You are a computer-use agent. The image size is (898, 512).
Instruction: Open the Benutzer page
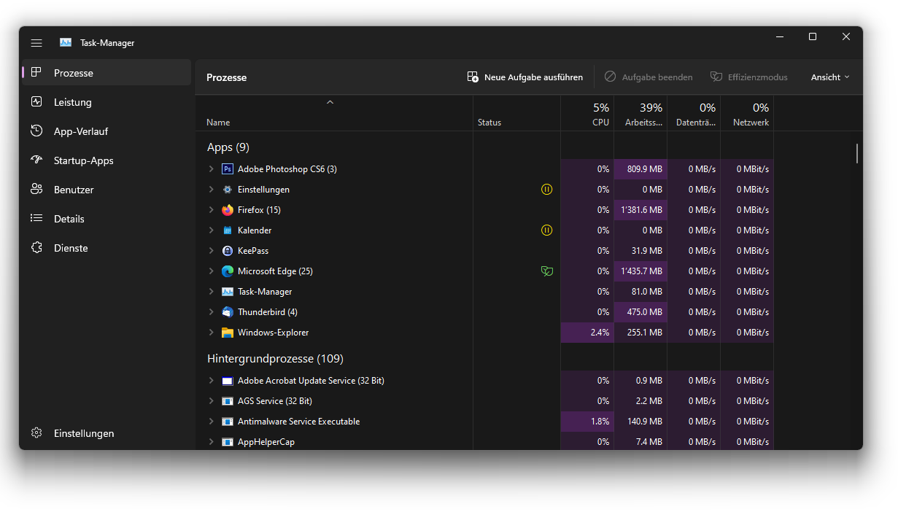pyautogui.click(x=107, y=190)
